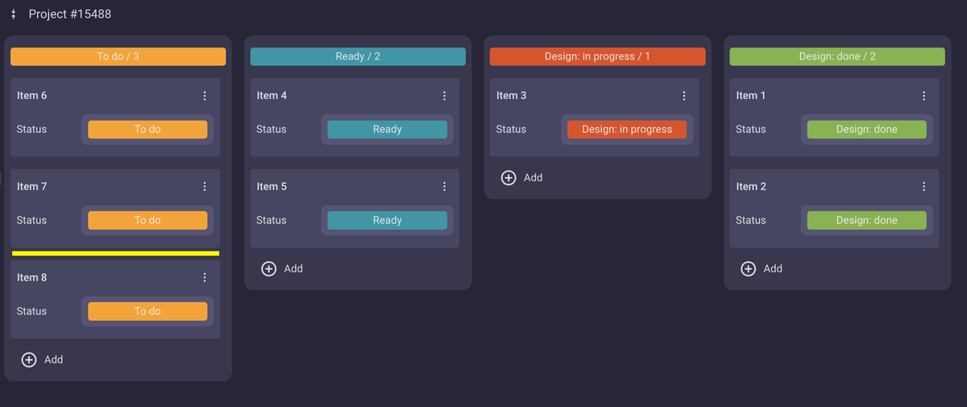The height and width of the screenshot is (407, 967).
Task: Click Add in the Design: done column
Action: click(762, 269)
